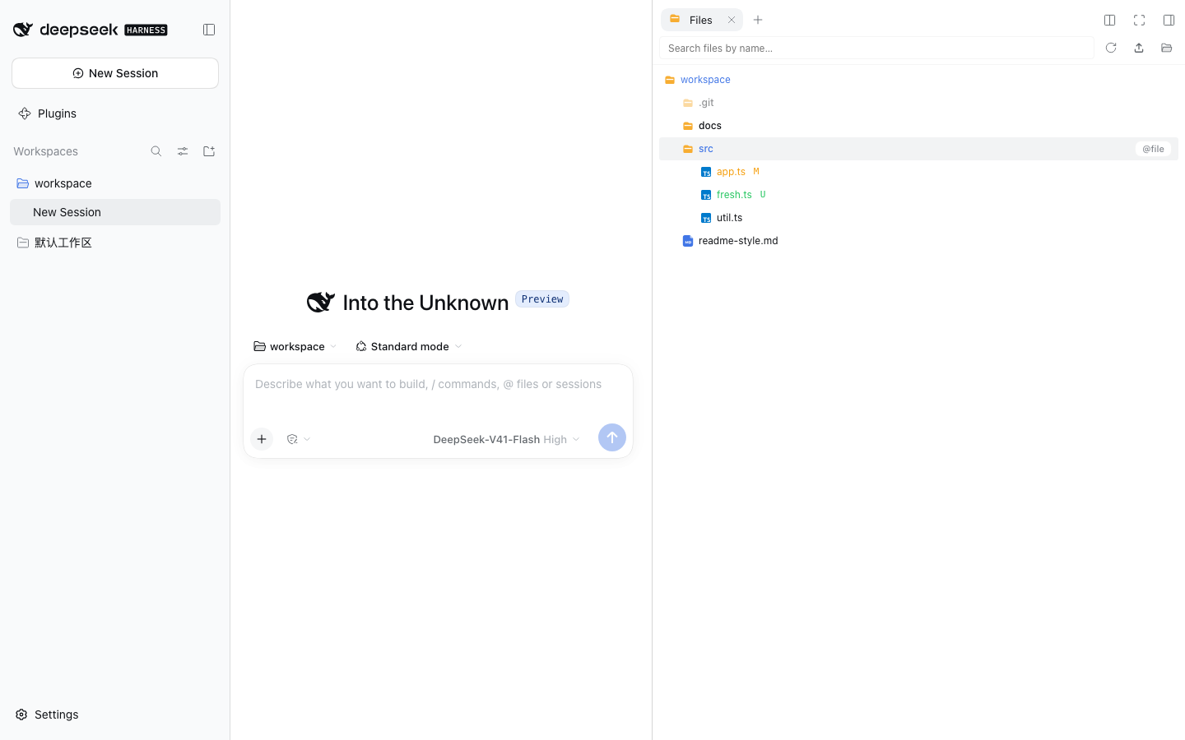Image resolution: width=1185 pixels, height=740 pixels.
Task: Click the Search files by name field
Action: point(876,48)
